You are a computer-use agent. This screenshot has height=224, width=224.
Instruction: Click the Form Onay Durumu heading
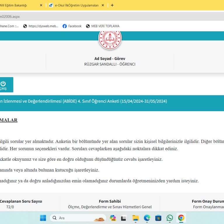pos(208,201)
